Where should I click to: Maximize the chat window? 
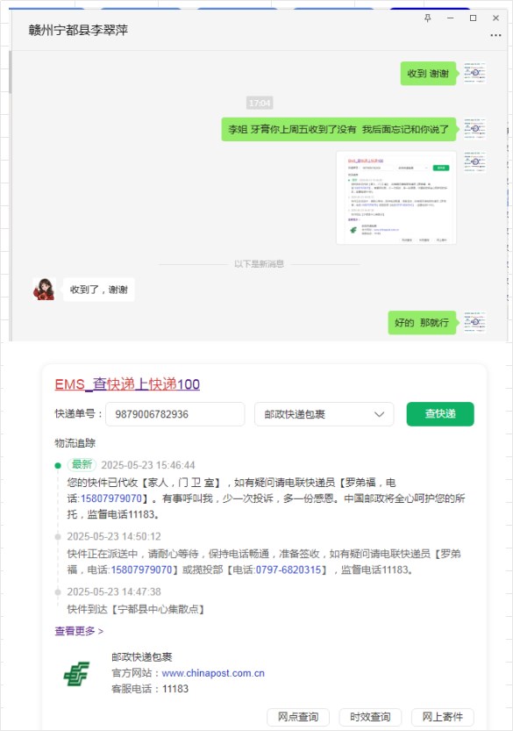(473, 18)
